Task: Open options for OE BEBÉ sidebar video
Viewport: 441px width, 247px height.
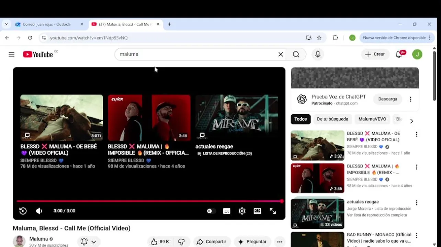Action: pyautogui.click(x=417, y=134)
